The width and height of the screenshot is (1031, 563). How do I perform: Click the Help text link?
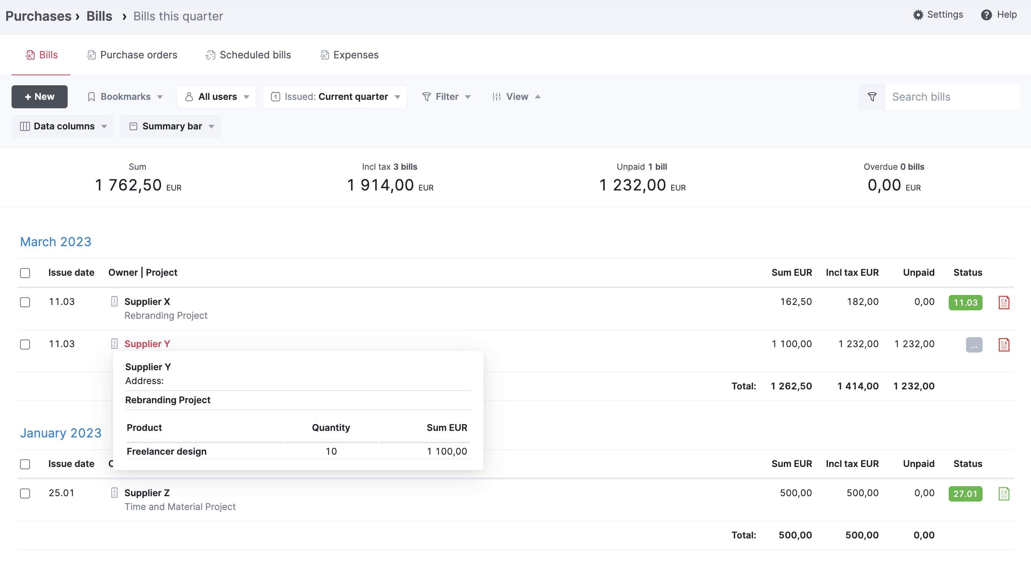1006,15
